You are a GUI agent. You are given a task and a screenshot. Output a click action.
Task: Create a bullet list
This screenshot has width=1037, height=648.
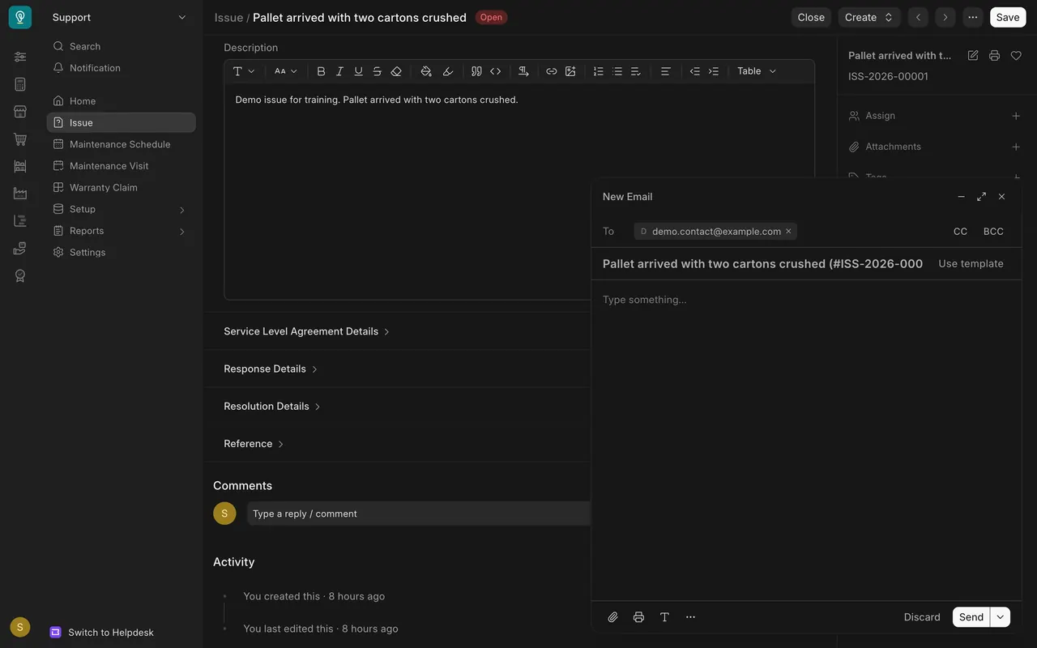pyautogui.click(x=617, y=71)
